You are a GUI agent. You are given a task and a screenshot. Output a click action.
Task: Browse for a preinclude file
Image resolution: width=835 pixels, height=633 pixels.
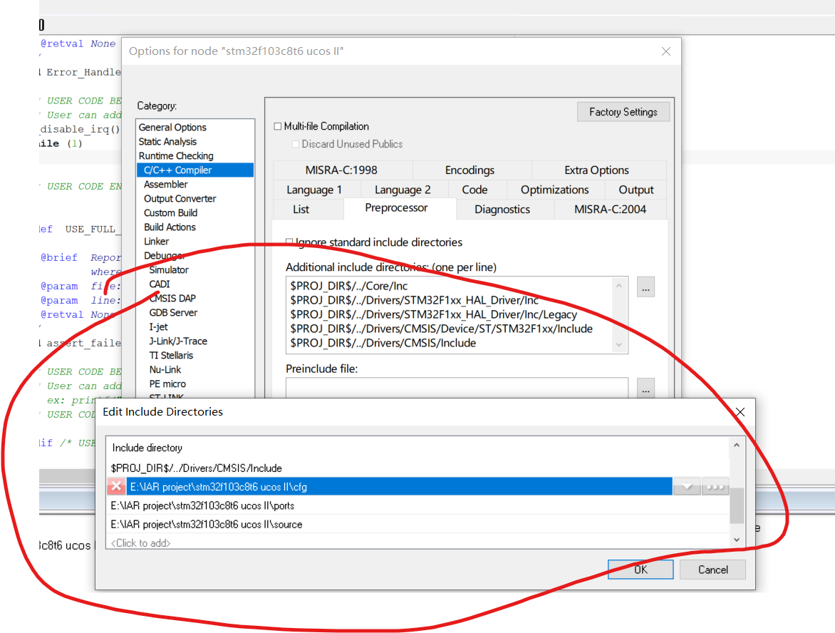(x=645, y=389)
